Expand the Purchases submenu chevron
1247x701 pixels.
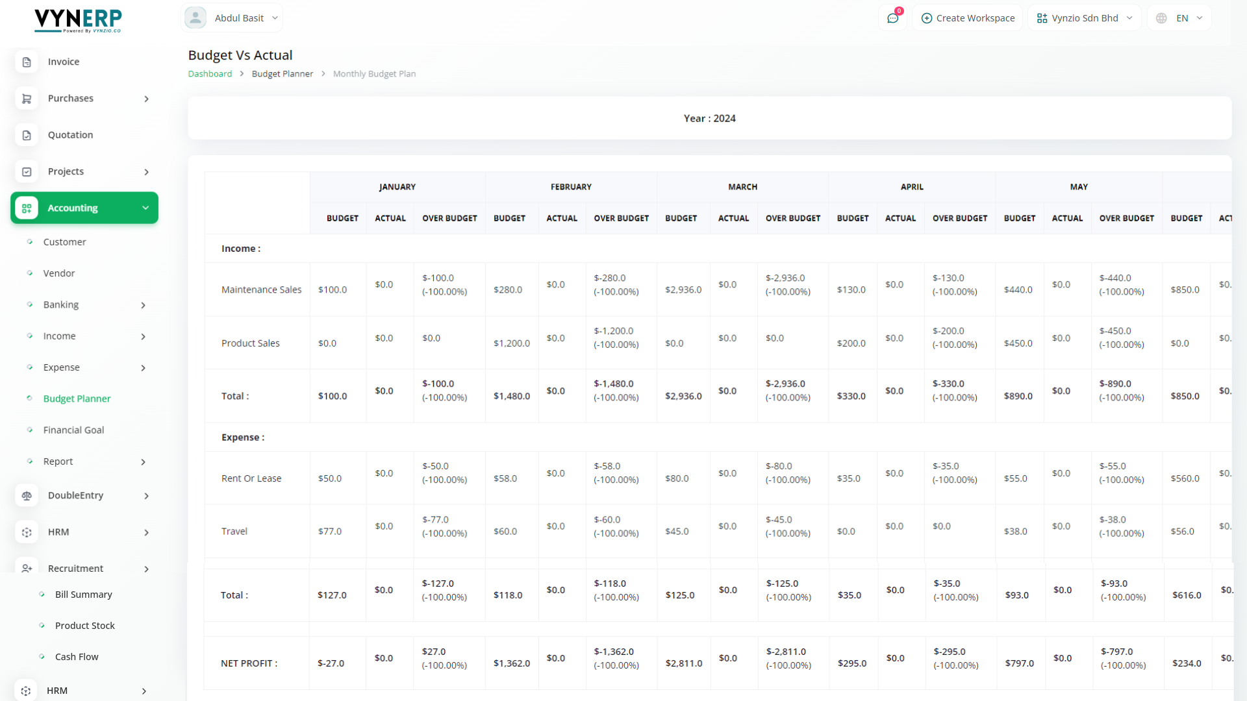pos(146,99)
